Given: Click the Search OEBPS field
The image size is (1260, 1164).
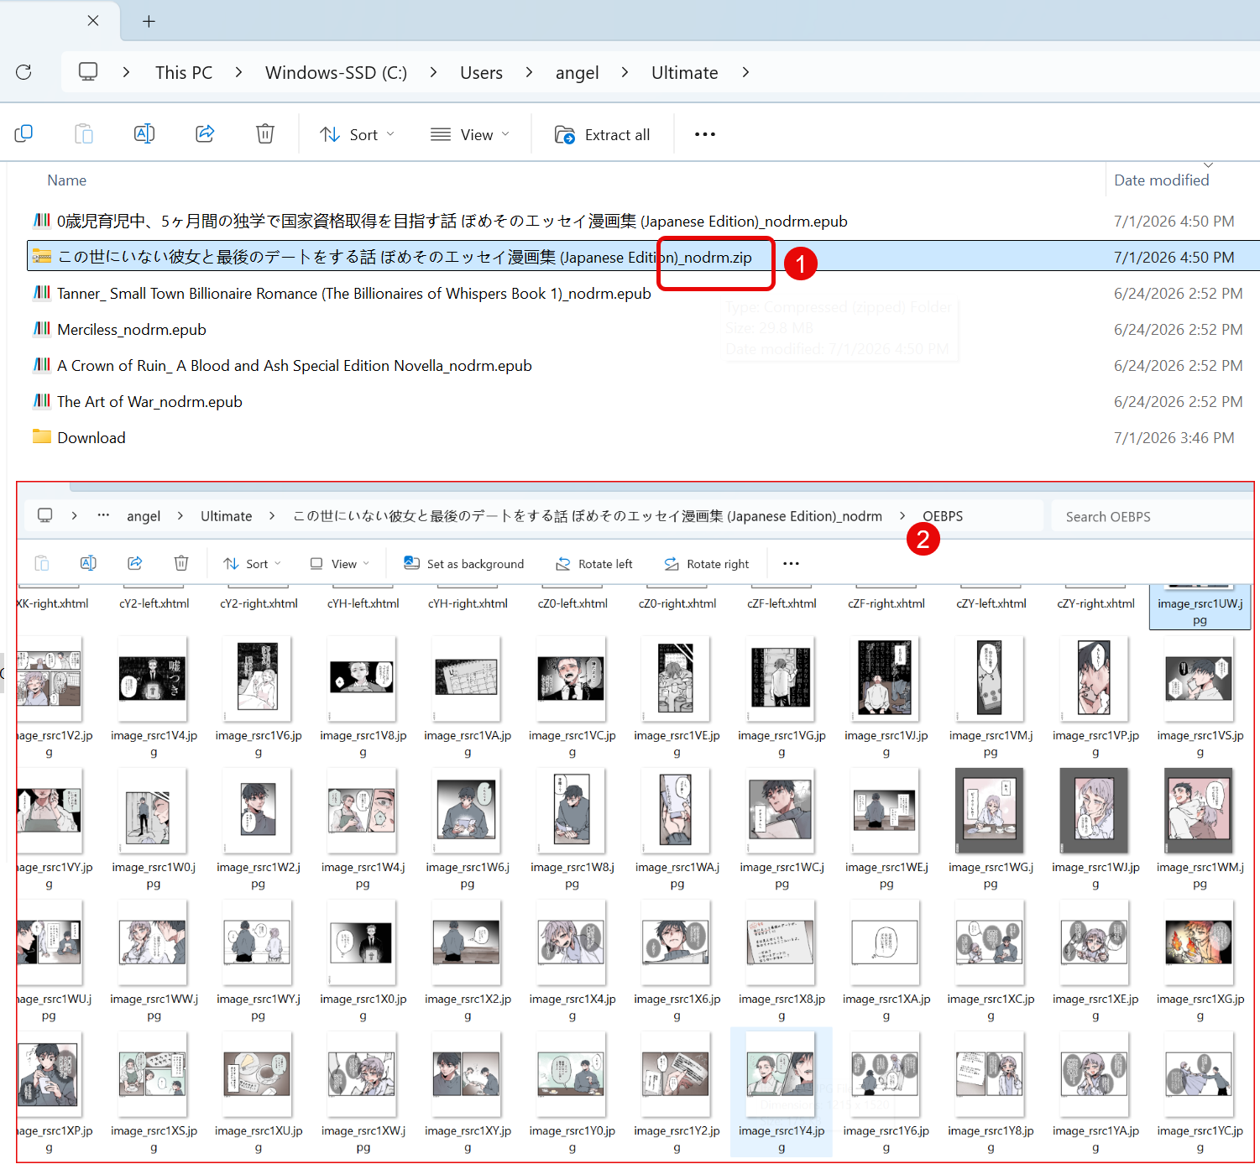Looking at the screenshot, I should pos(1152,516).
